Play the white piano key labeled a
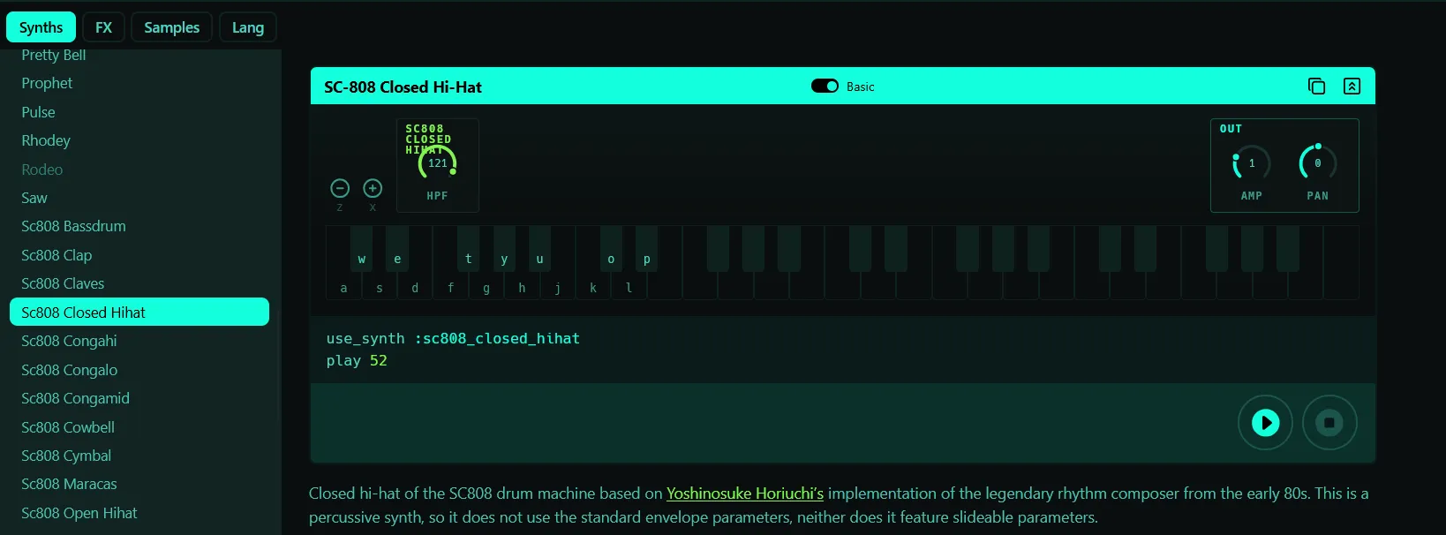Viewport: 1446px width, 535px height. 343,286
